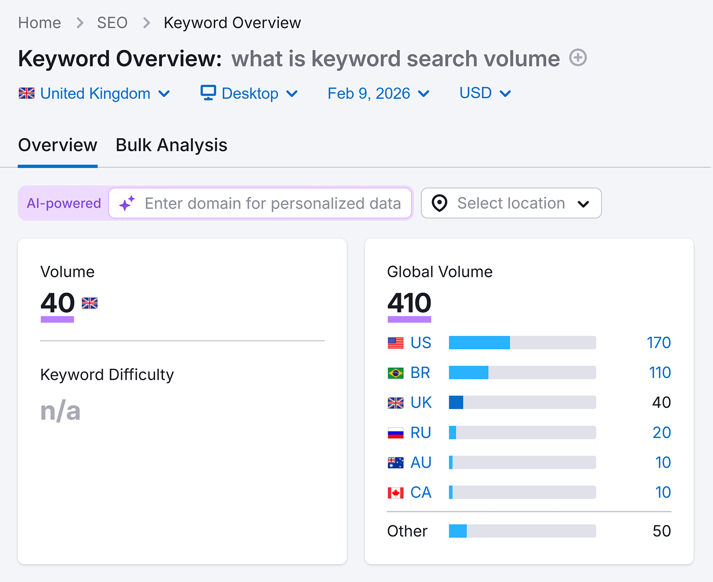Click the Canada flag beside CA

tap(394, 492)
